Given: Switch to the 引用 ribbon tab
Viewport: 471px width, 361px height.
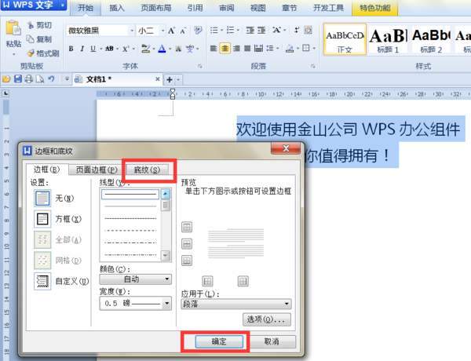Looking at the screenshot, I should pos(195,8).
